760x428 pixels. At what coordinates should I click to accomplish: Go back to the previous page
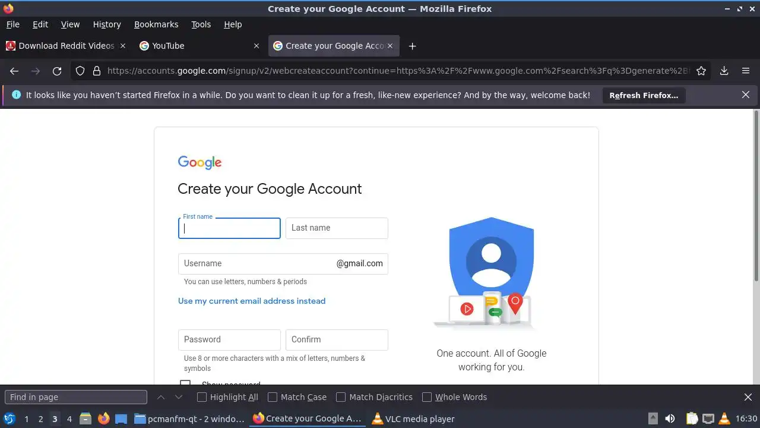click(14, 71)
